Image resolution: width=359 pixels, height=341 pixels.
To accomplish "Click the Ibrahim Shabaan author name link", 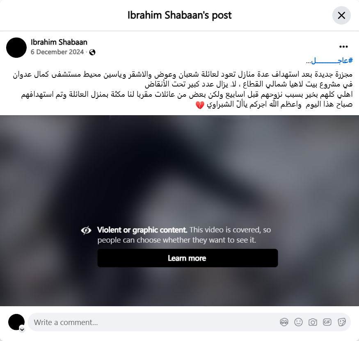I will [x=59, y=42].
